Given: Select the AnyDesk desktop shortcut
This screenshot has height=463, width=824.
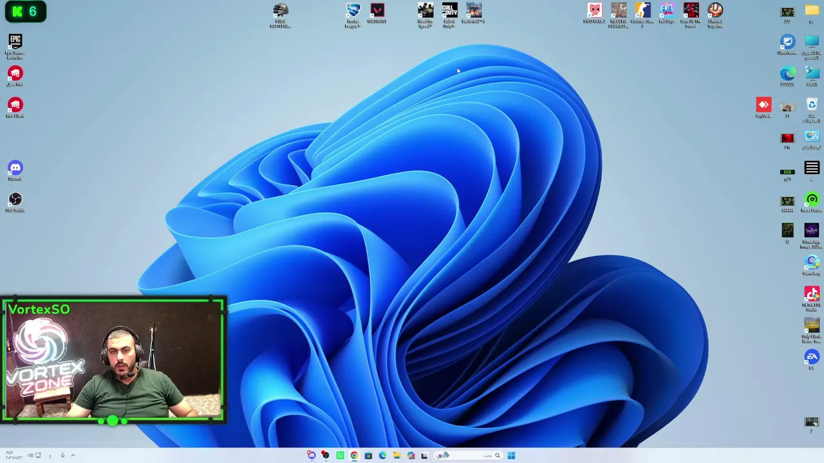Looking at the screenshot, I should click(x=763, y=107).
